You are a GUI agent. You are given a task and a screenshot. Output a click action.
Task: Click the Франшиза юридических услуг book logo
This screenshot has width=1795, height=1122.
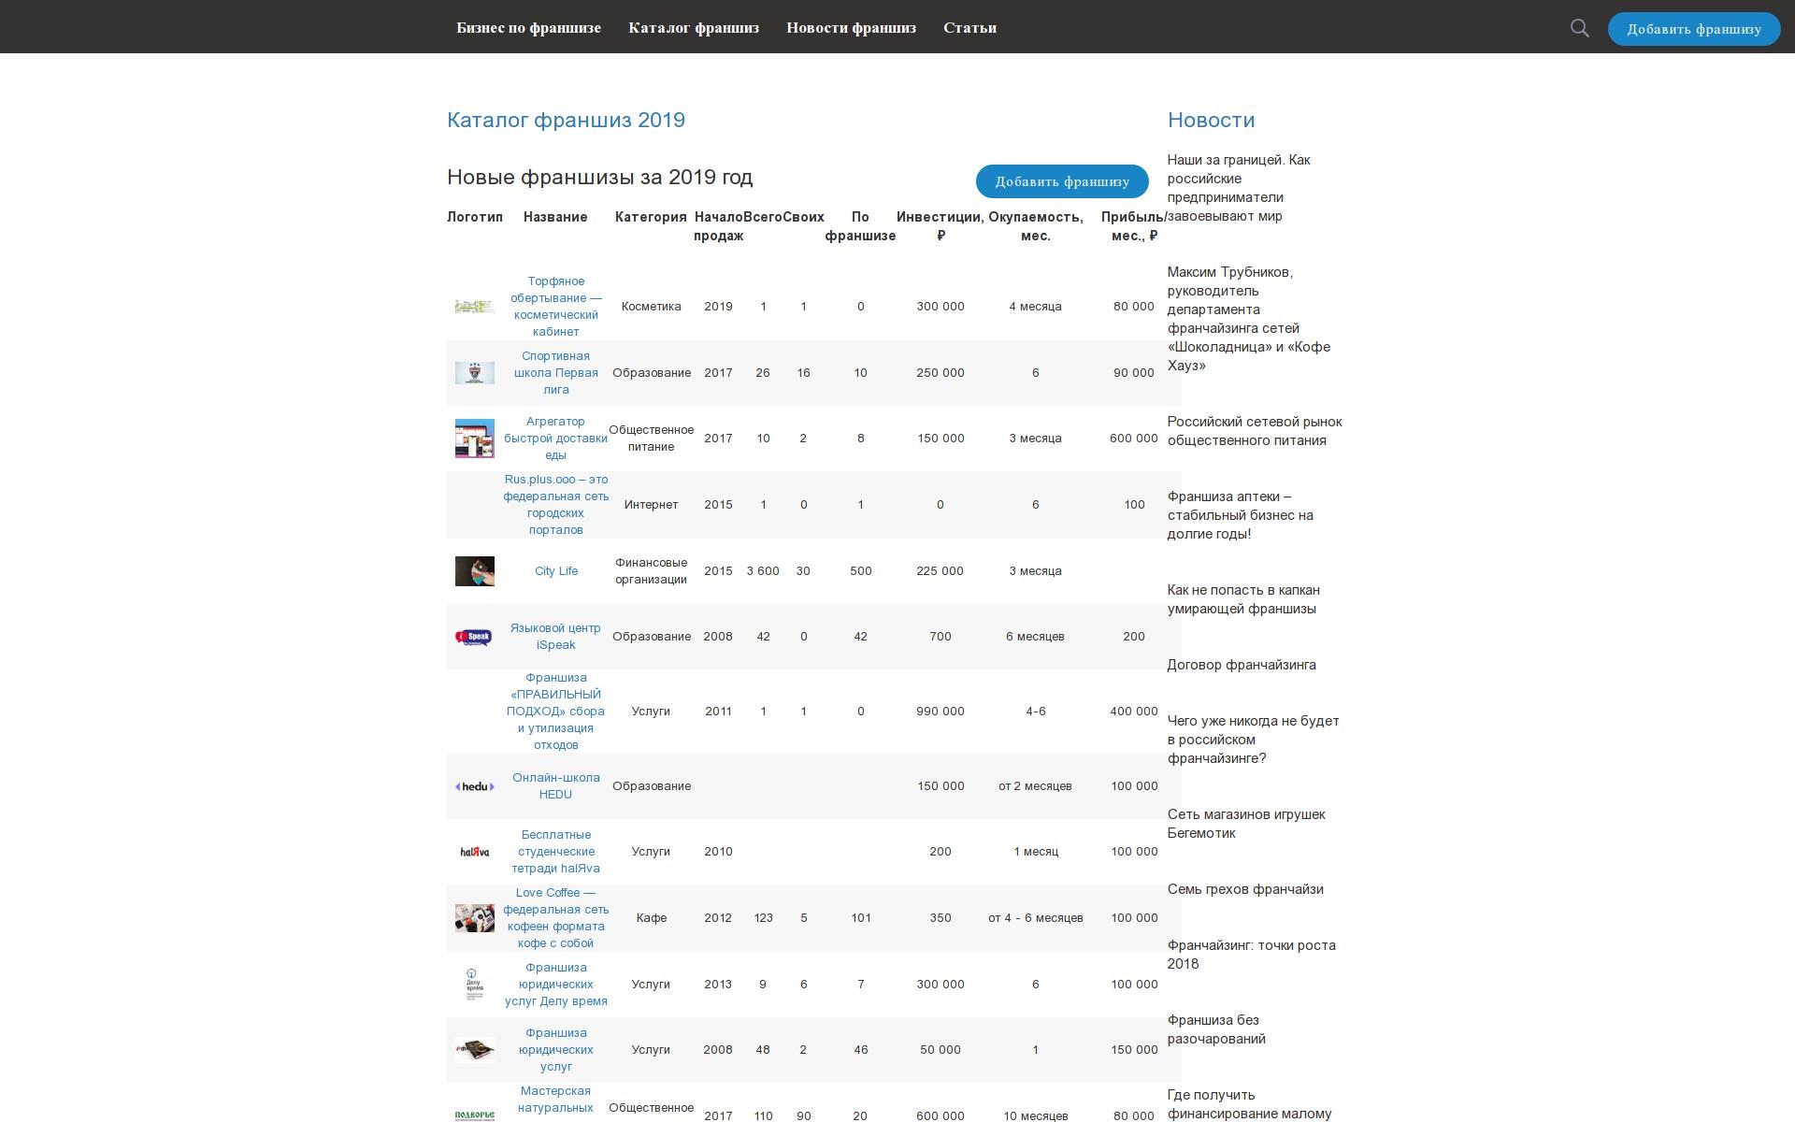(x=475, y=1050)
